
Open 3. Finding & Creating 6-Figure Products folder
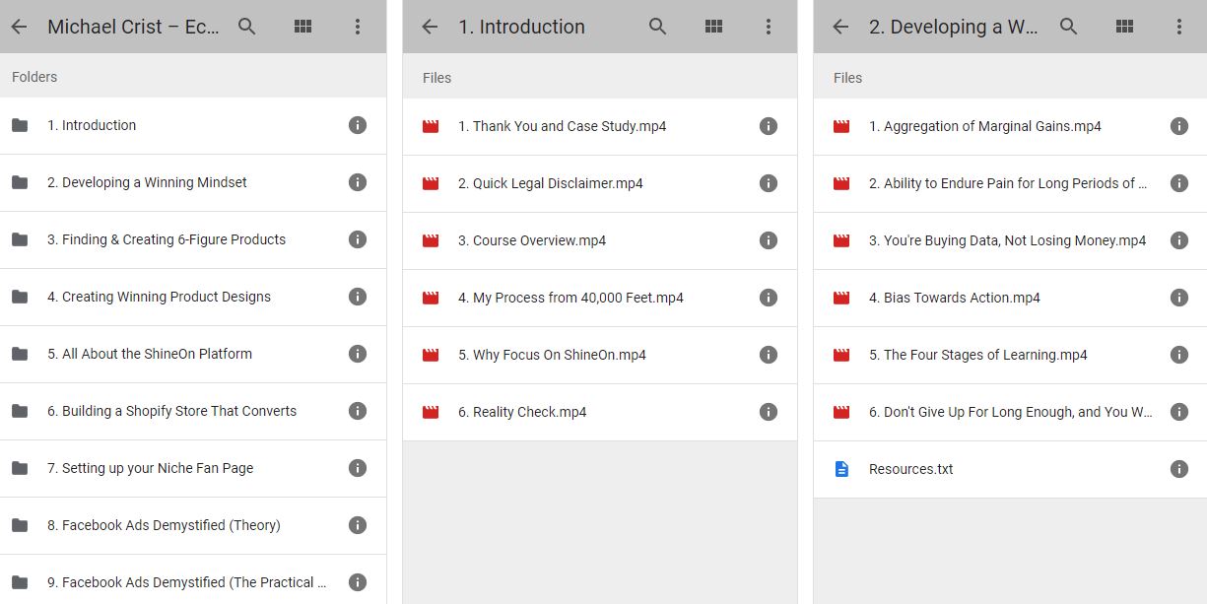pos(193,239)
